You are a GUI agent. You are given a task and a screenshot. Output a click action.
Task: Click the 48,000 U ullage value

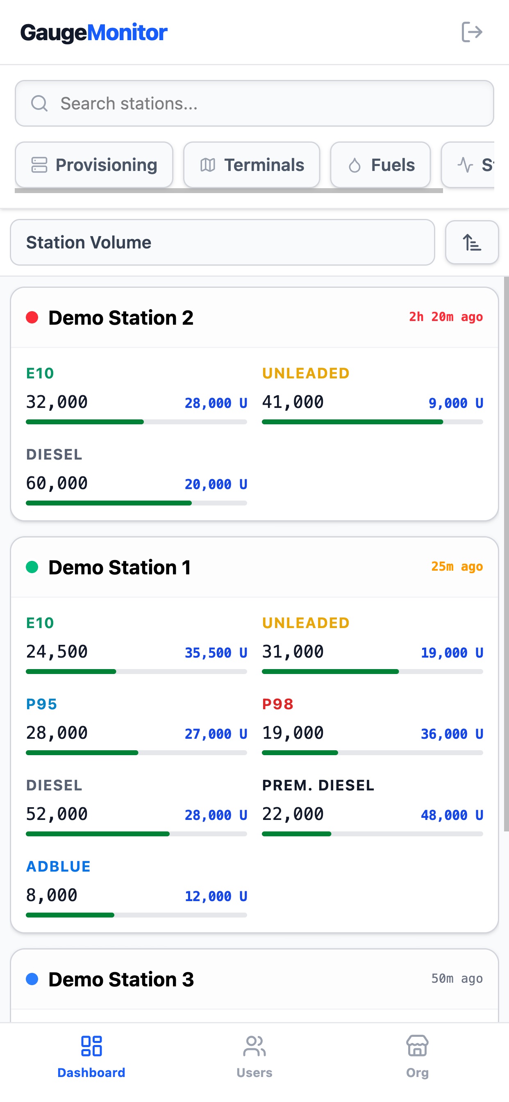452,815
